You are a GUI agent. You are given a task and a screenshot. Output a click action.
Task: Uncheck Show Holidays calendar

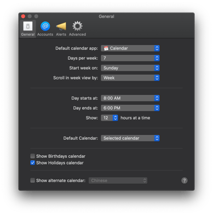(x=32, y=163)
